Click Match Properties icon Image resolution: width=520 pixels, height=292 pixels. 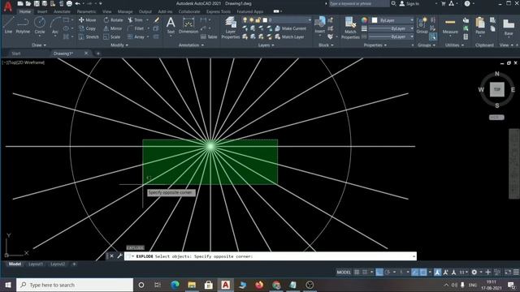350,28
